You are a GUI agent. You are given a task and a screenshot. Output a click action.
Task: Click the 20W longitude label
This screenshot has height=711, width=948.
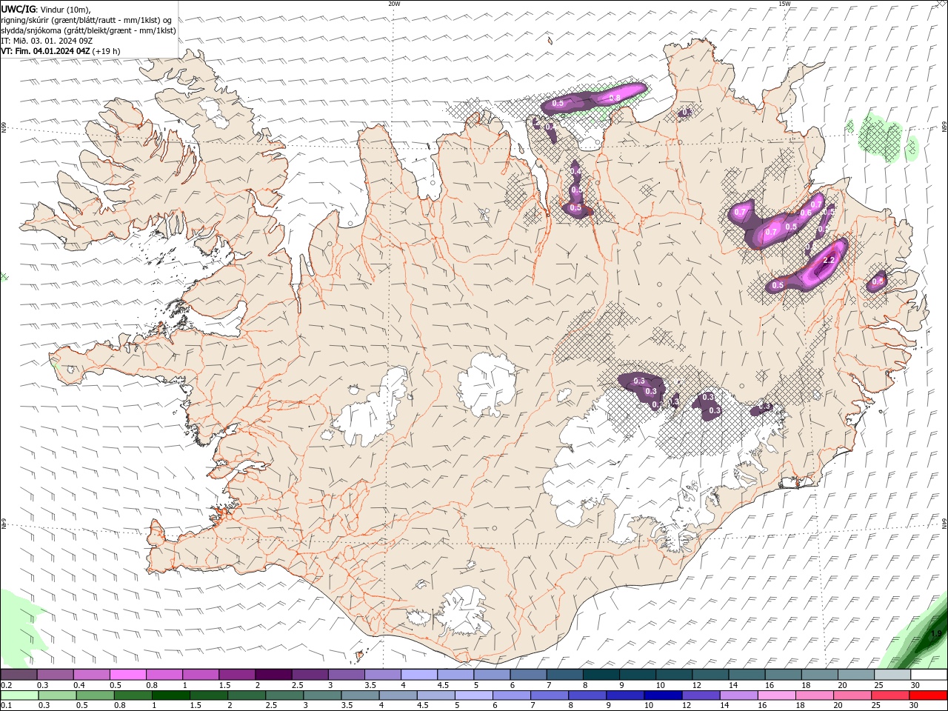[394, 4]
